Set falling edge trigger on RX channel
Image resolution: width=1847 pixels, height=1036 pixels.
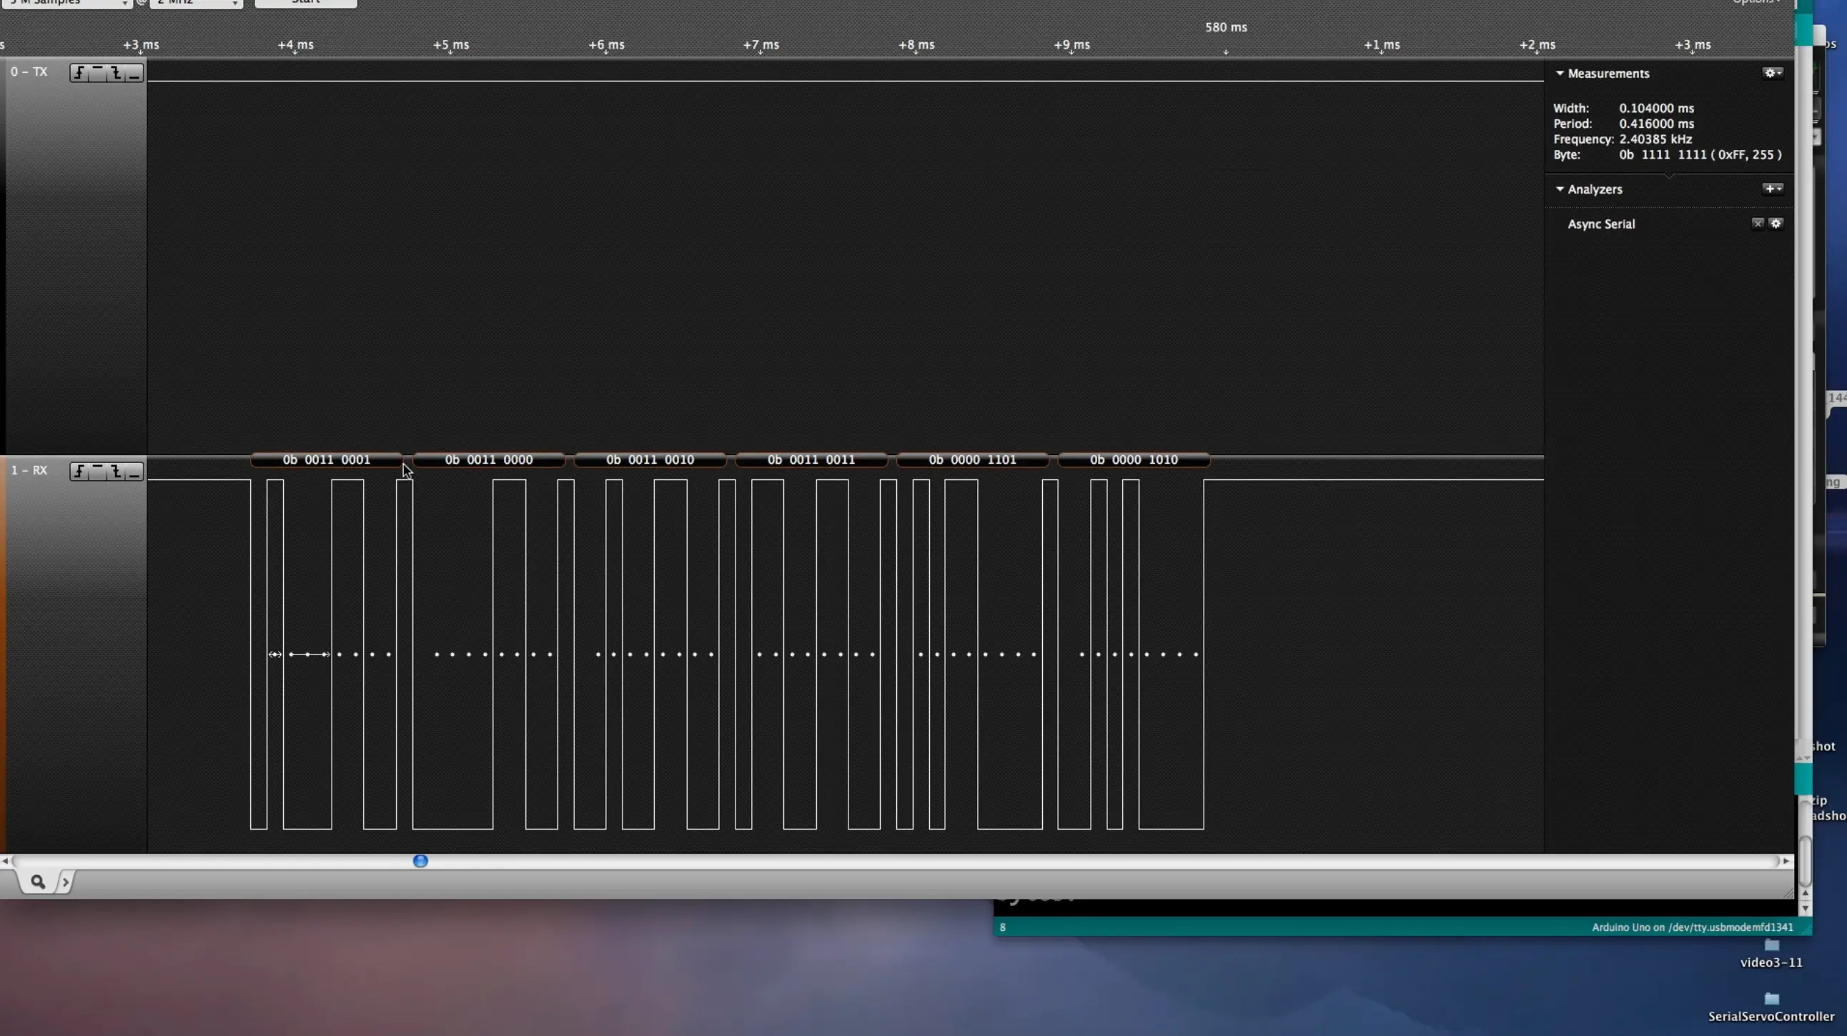pyautogui.click(x=117, y=472)
